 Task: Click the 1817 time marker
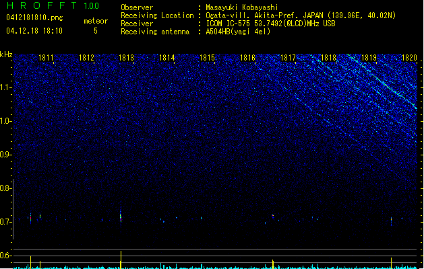coord(289,58)
